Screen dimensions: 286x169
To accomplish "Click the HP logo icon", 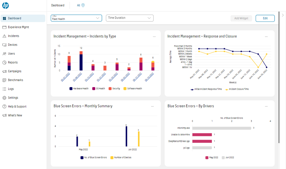I will (x=5, y=5).
